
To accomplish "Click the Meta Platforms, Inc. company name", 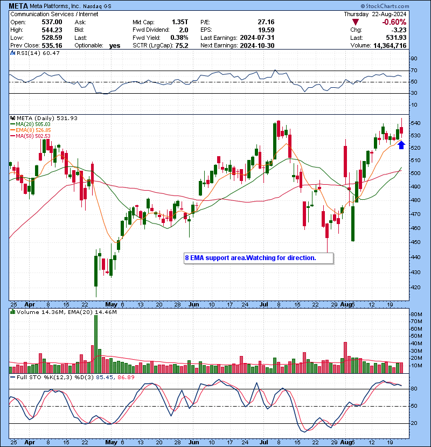I will pos(54,6).
